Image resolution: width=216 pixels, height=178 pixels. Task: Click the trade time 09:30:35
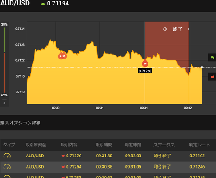pos(104,167)
